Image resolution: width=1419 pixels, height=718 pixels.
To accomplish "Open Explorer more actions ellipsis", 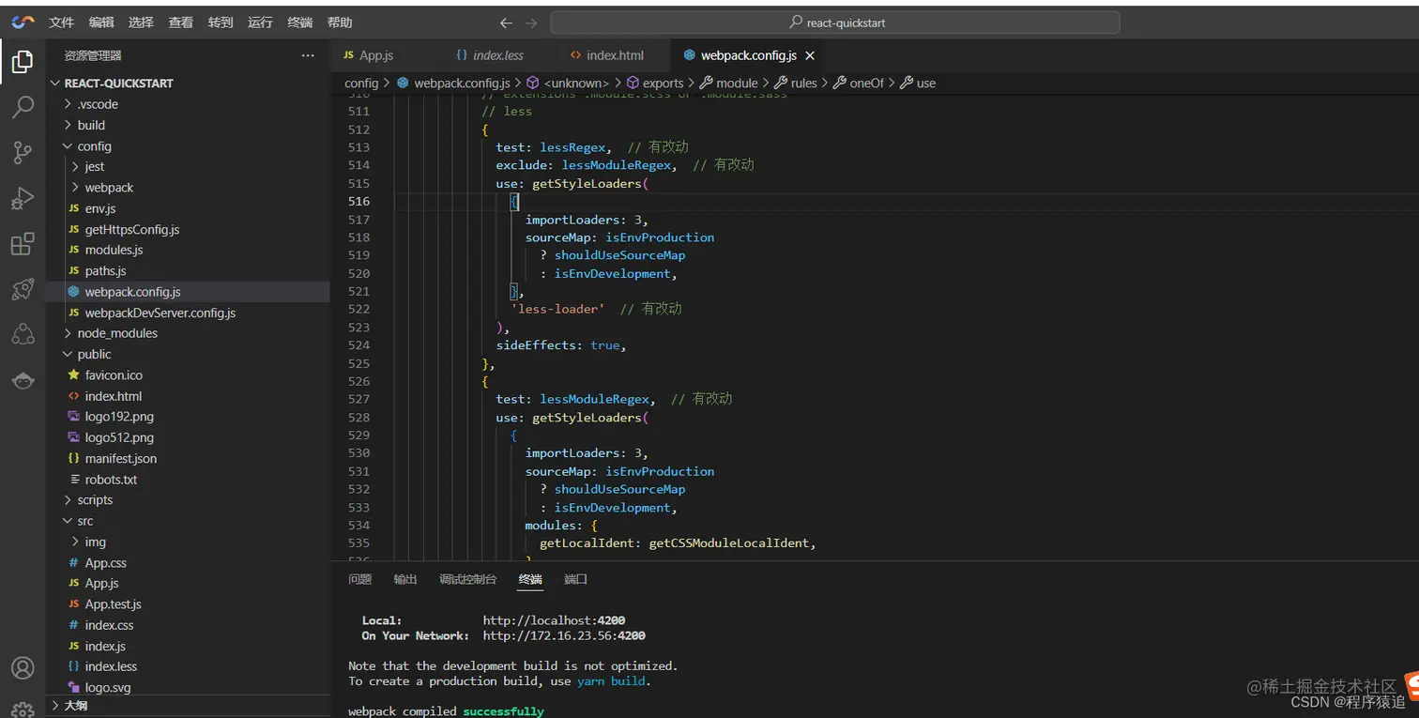I will coord(308,56).
